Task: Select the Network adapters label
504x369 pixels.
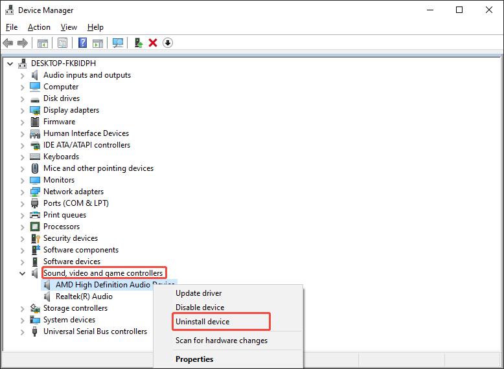Action: tap(73, 192)
